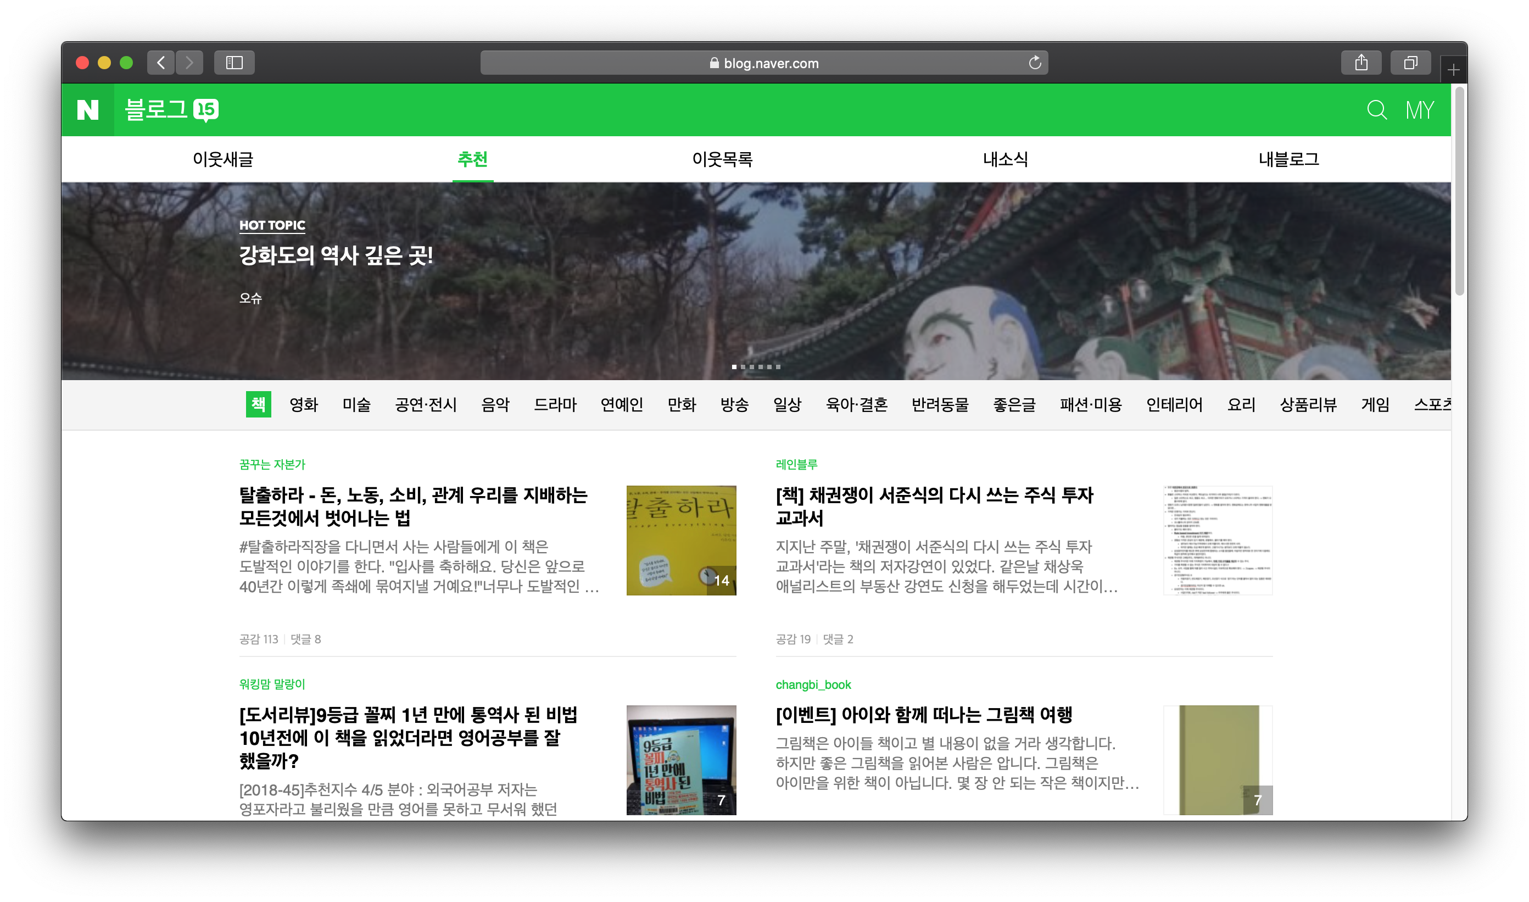Switch to the 내블로그 tab
This screenshot has height=902, width=1529.
pos(1288,159)
